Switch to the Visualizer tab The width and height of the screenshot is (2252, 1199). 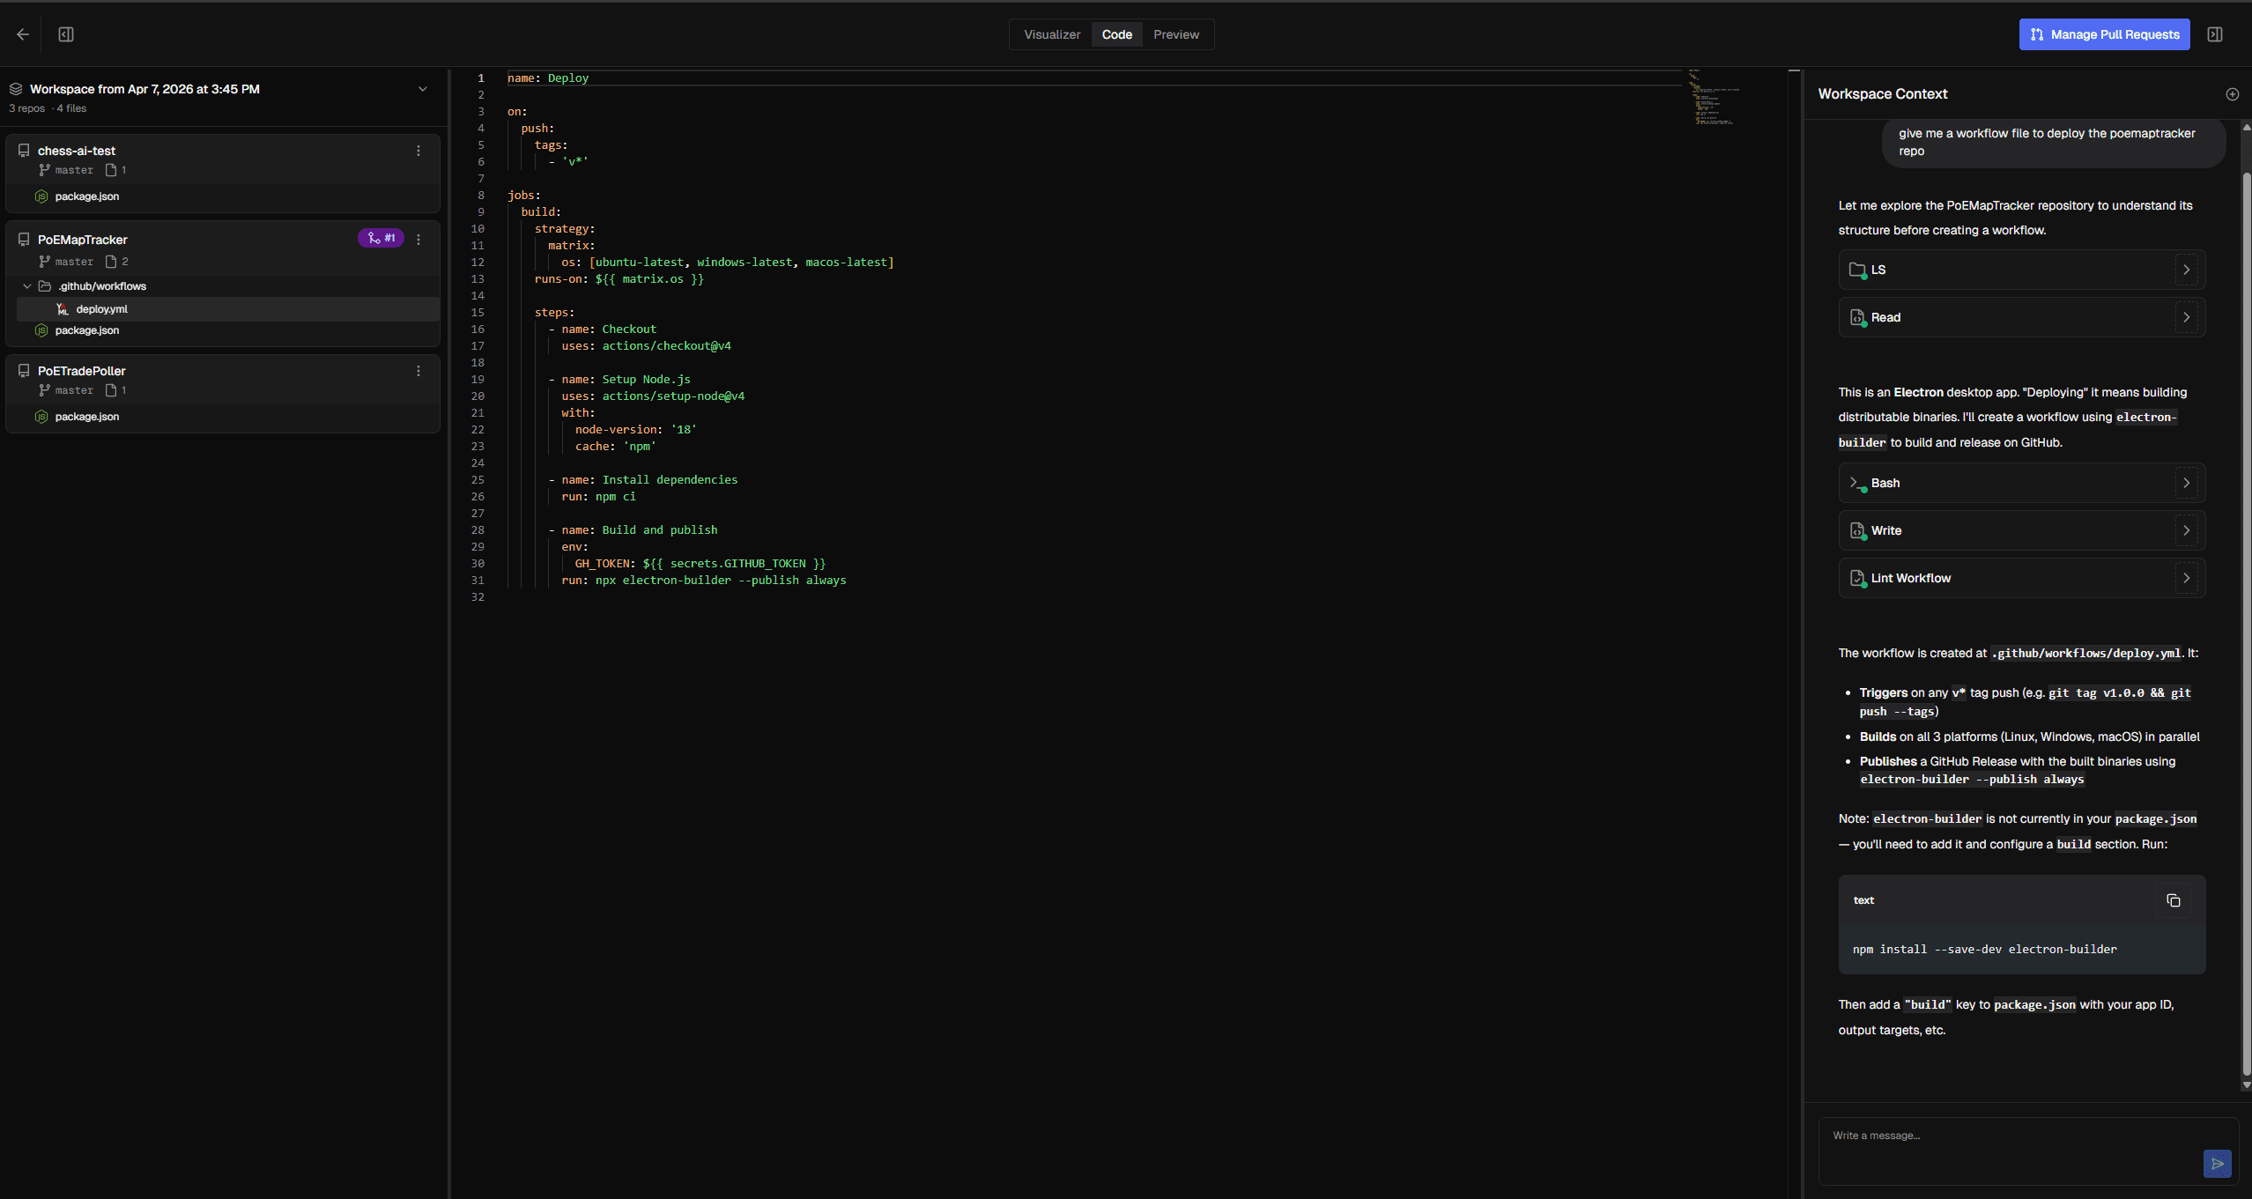click(1052, 34)
